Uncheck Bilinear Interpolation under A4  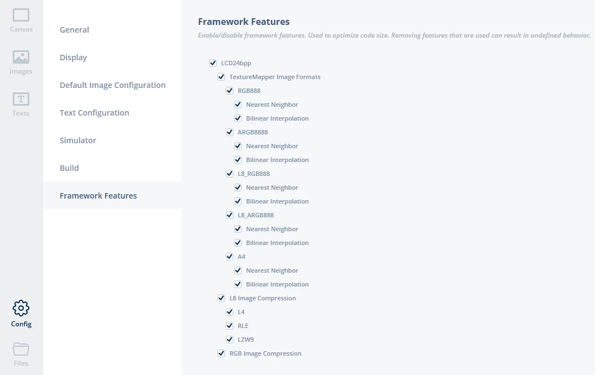pos(238,284)
